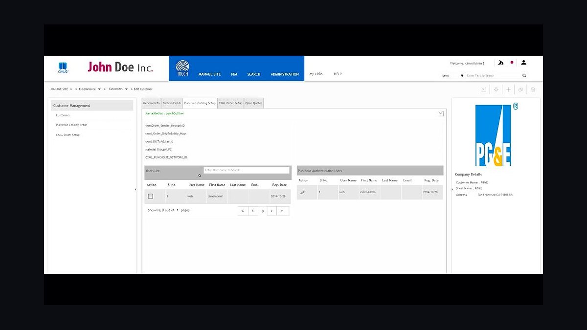Switch to the CXML Order Setup tab

click(230, 103)
